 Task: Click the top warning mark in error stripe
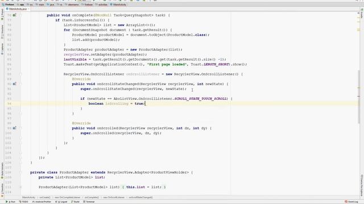tap(359, 17)
